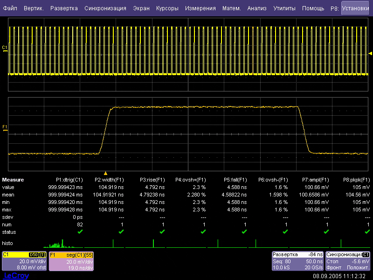Select the P7:ampl(F1) measurement column header

point(316,180)
